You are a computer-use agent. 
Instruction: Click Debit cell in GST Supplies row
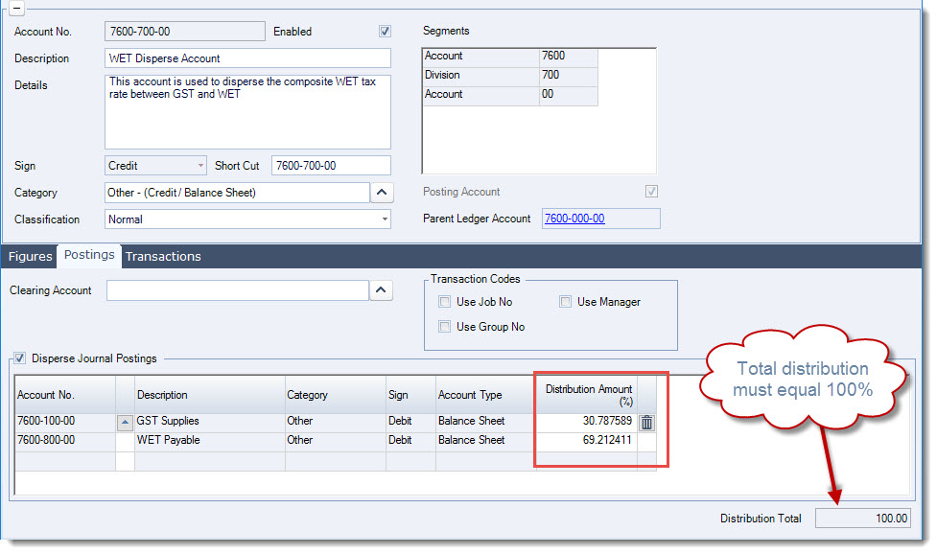pos(410,421)
